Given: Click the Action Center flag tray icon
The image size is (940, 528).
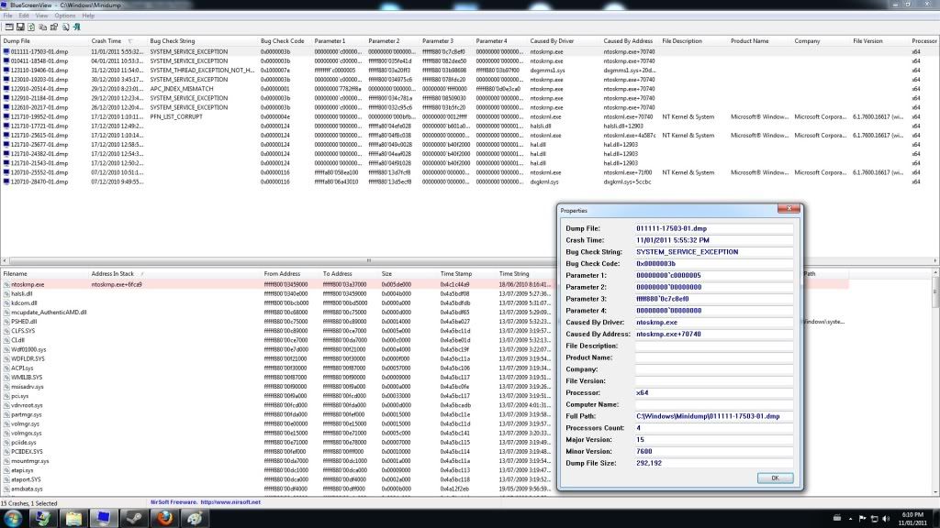Looking at the screenshot, I should pos(862,519).
